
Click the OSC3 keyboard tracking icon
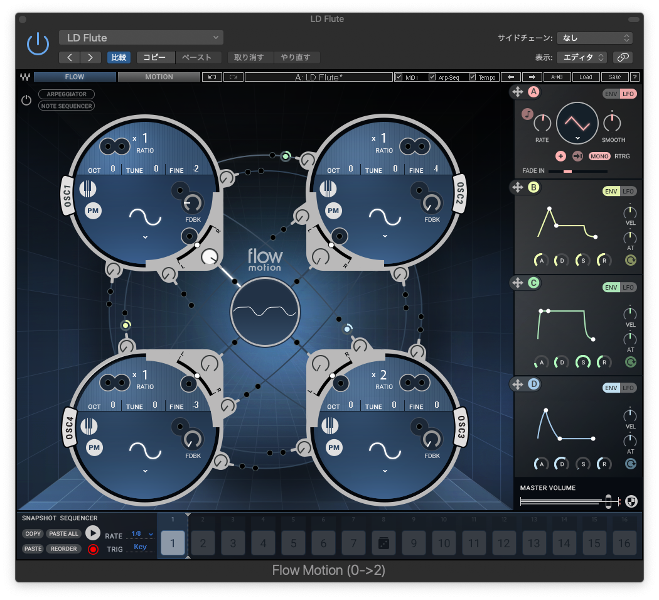click(330, 425)
